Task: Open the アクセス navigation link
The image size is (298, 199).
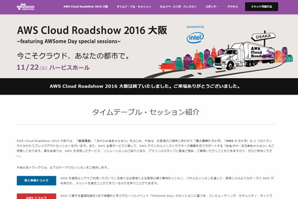Action: tap(232, 7)
